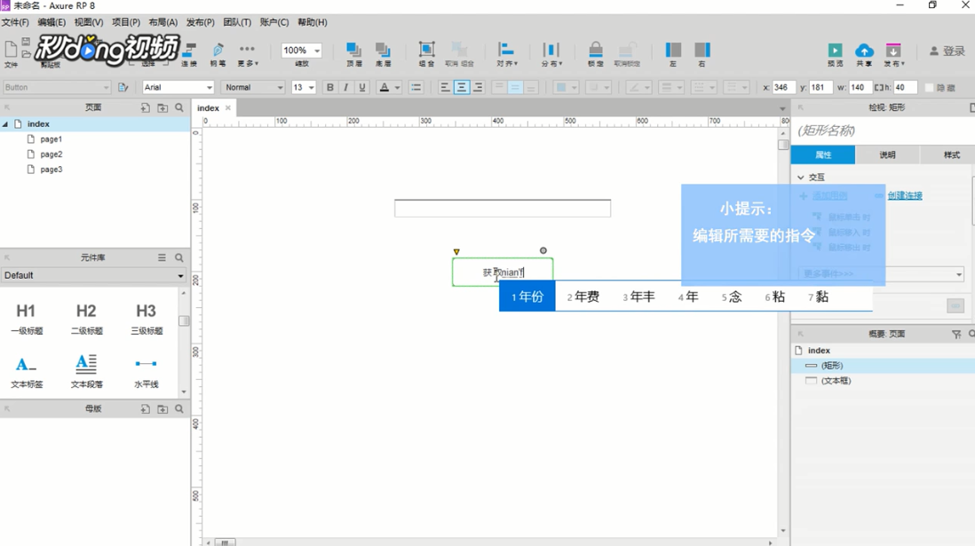Collapse the 交互 interactions section

(x=801, y=178)
